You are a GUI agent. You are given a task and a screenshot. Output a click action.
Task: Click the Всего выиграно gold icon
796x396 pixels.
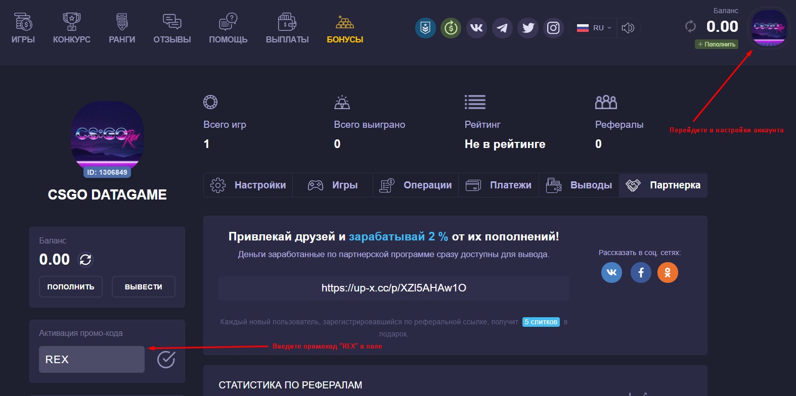click(342, 102)
